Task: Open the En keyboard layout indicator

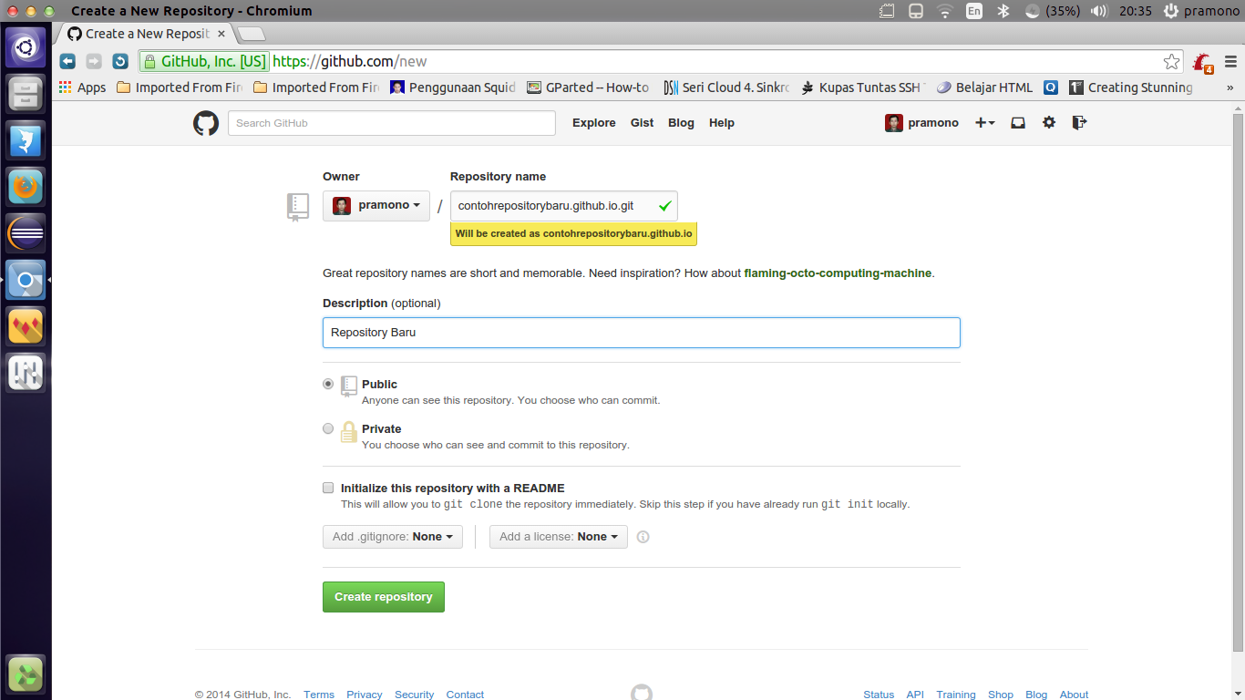Action: click(974, 11)
